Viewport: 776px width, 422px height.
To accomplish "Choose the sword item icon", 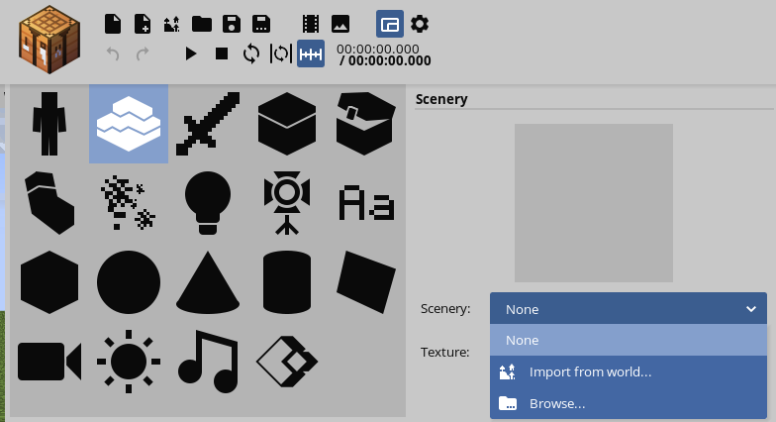I will pos(208,124).
